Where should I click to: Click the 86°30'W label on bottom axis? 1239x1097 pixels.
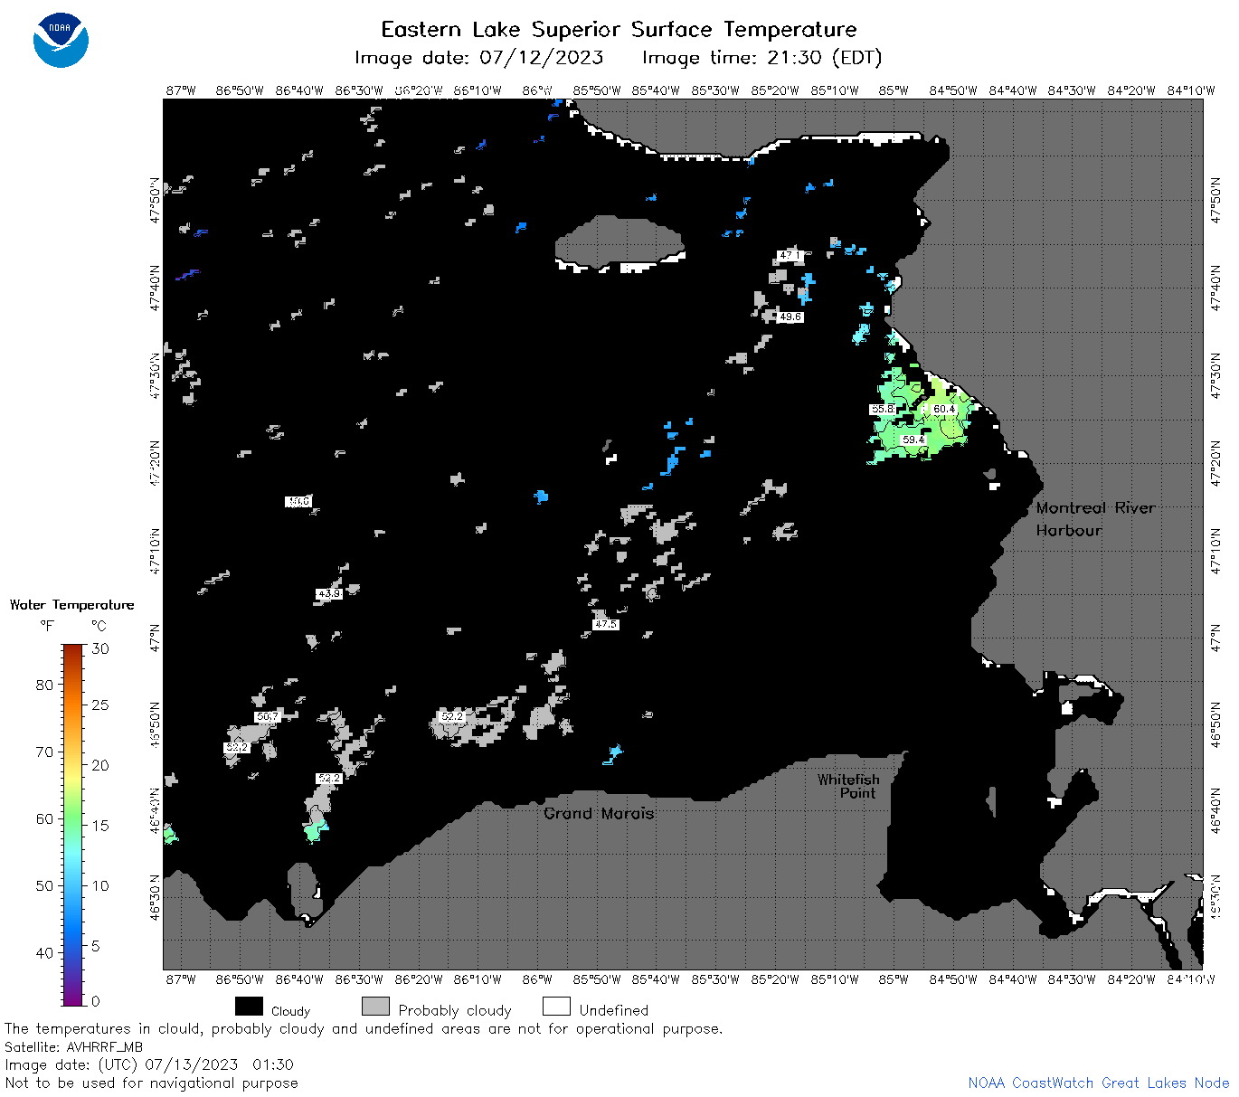point(359,979)
